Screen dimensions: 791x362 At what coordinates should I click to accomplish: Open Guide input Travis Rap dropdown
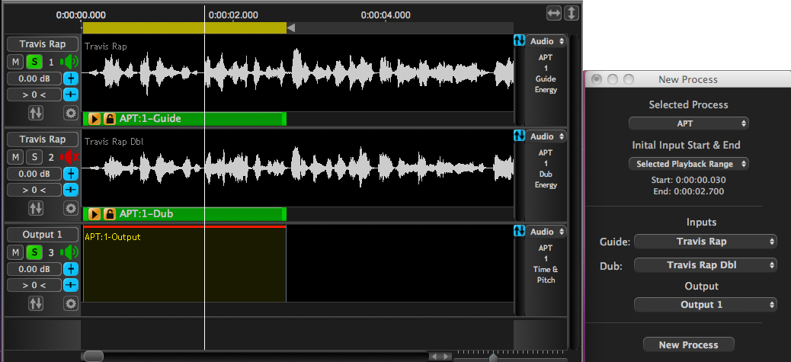705,242
